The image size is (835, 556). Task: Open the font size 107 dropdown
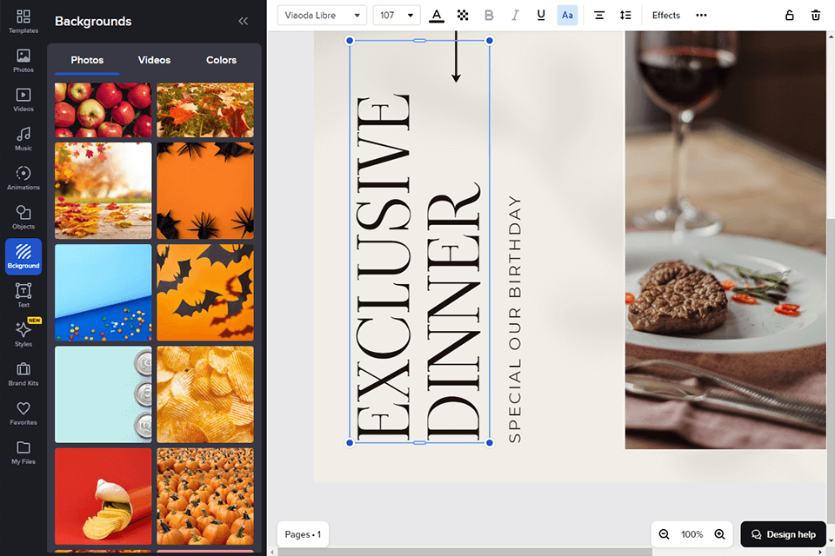(397, 16)
